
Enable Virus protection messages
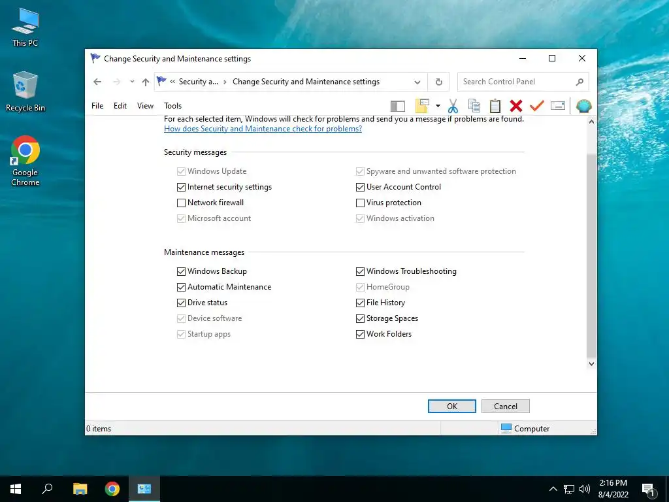pyautogui.click(x=360, y=203)
